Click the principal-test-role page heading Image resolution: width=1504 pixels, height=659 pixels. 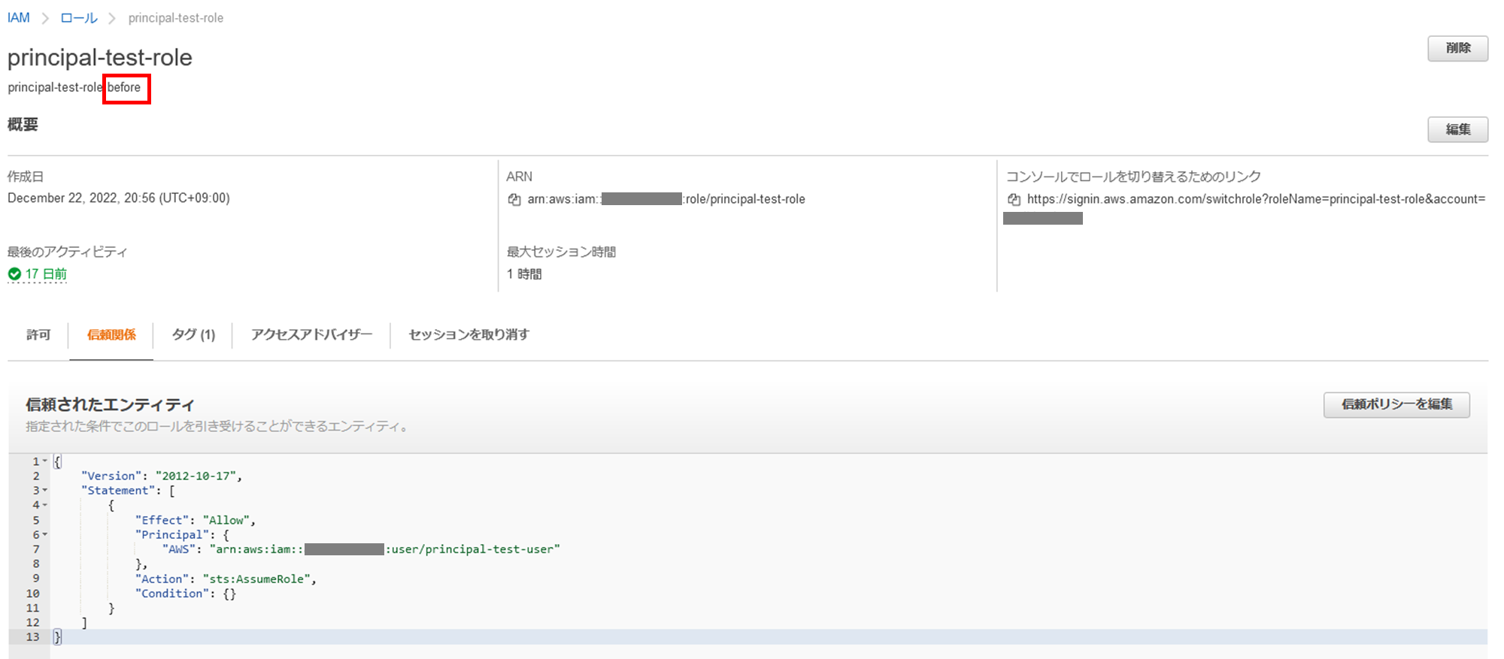[x=100, y=58]
